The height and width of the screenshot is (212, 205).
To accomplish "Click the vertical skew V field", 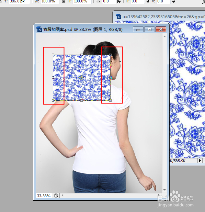I will (x=163, y=1).
